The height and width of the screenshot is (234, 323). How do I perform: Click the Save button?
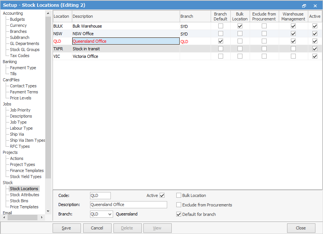(x=67, y=228)
